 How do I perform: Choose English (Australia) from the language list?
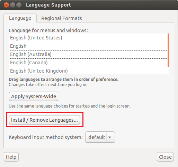[x=88, y=54]
